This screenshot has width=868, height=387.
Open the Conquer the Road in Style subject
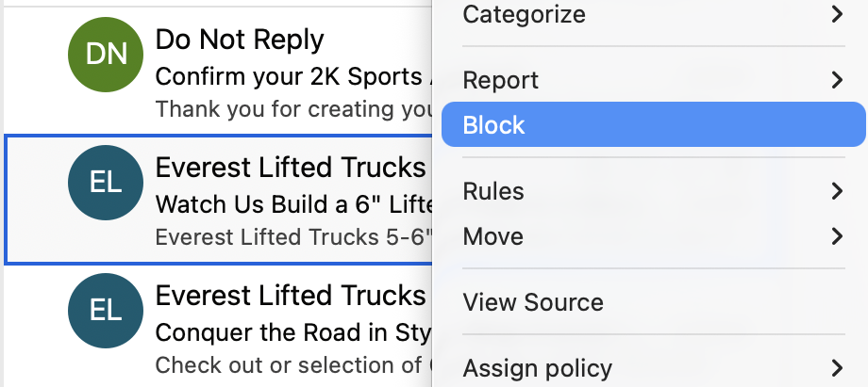coord(292,333)
